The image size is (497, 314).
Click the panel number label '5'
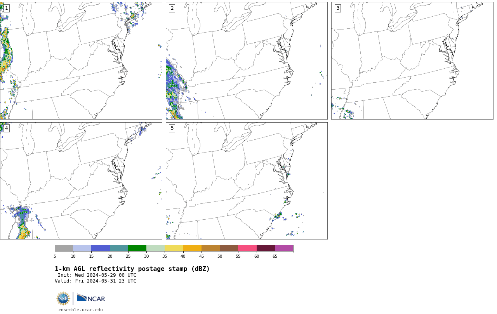172,128
